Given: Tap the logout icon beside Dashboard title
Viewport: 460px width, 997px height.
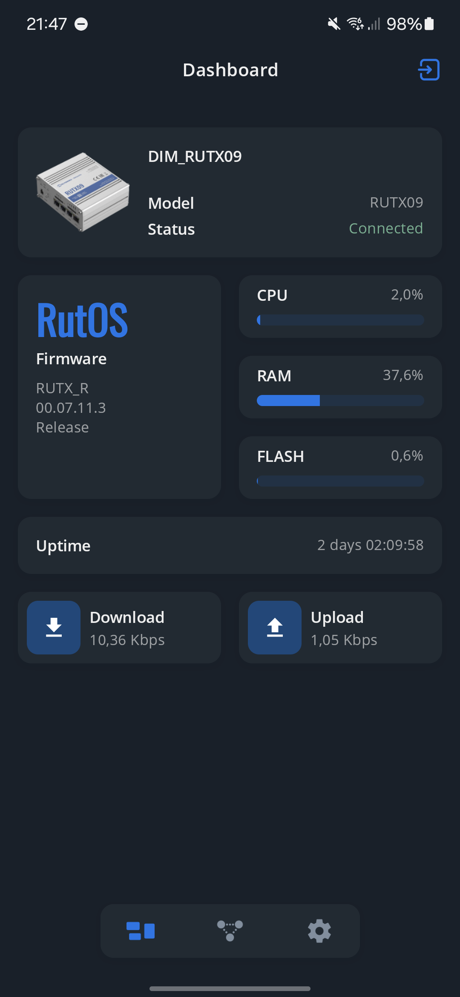Looking at the screenshot, I should [429, 70].
